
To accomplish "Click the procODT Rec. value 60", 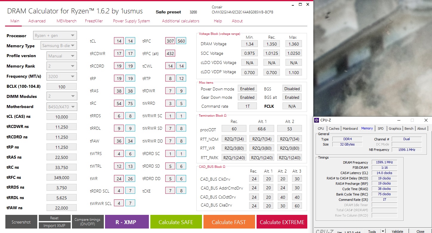I will coord(234,129).
